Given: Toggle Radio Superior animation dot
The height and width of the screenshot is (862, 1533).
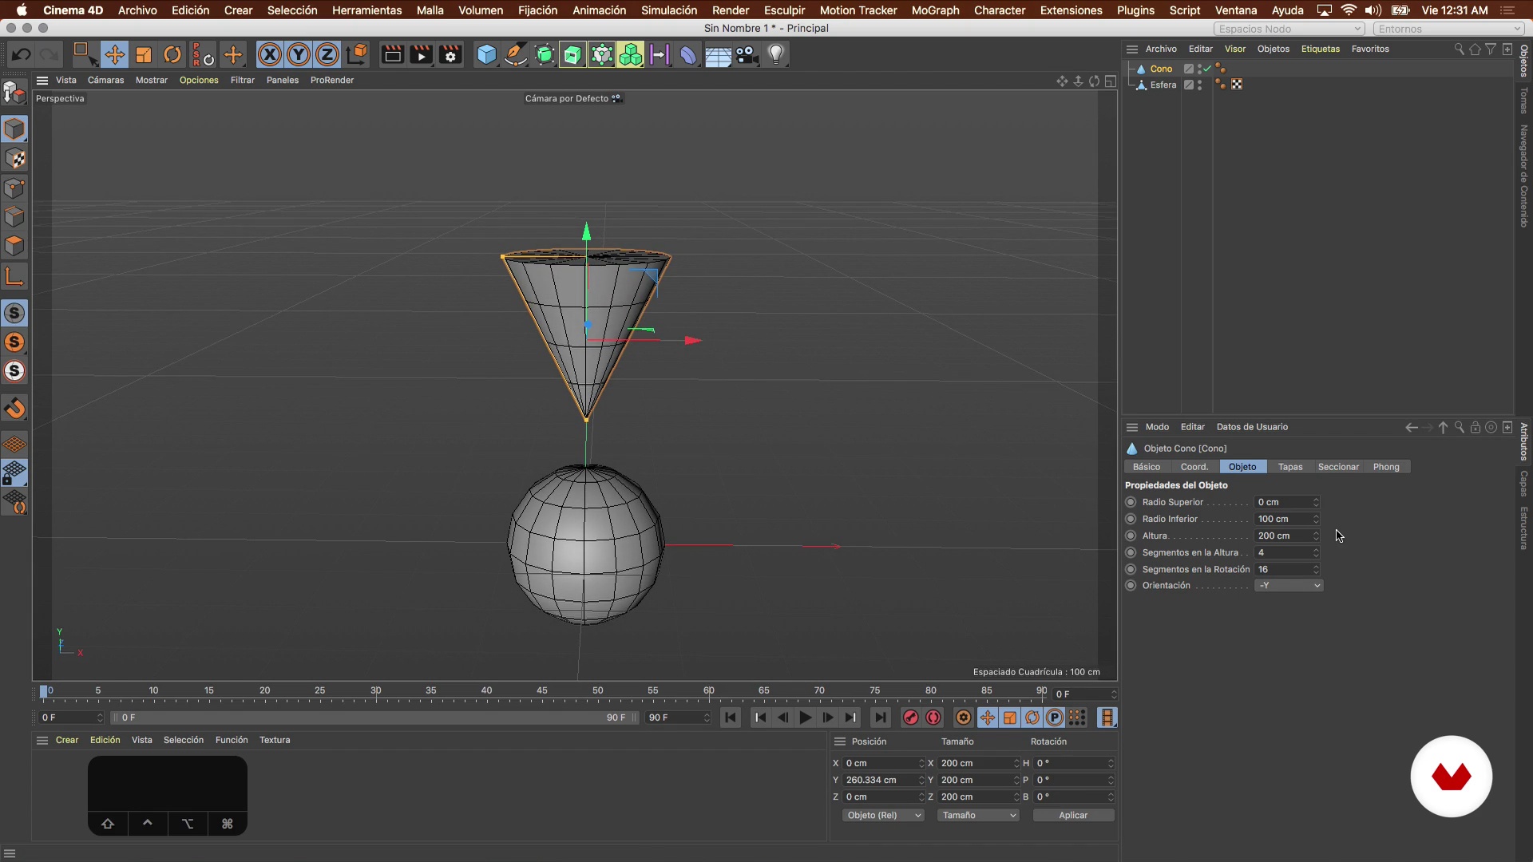Looking at the screenshot, I should (x=1131, y=502).
